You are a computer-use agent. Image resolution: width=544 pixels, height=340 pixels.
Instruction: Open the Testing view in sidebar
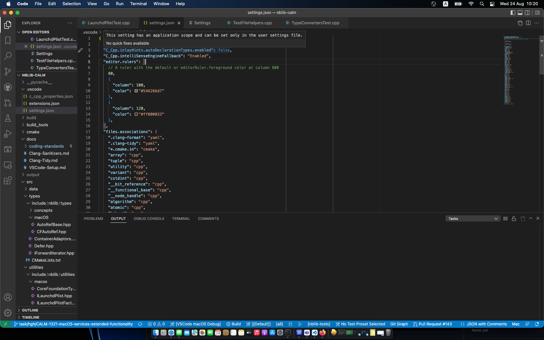tap(8, 118)
